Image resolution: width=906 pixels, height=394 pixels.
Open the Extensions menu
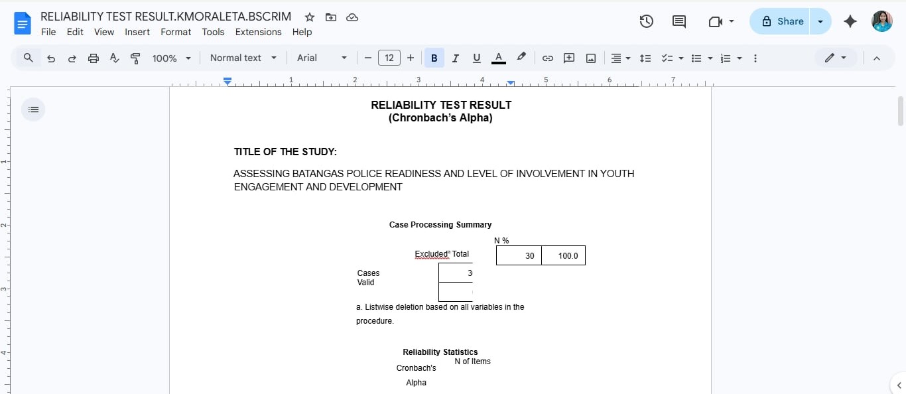click(258, 32)
